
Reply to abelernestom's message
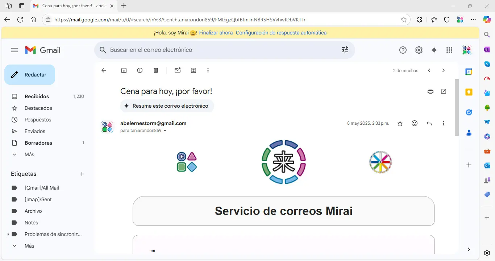[x=429, y=123]
